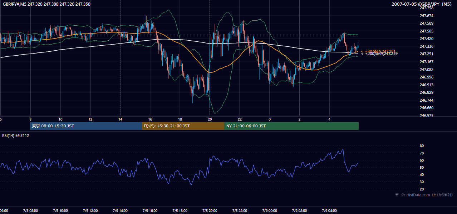Click the 7/5 22:00 date axis label
The width and height of the screenshot is (457, 214).
(x=240, y=211)
